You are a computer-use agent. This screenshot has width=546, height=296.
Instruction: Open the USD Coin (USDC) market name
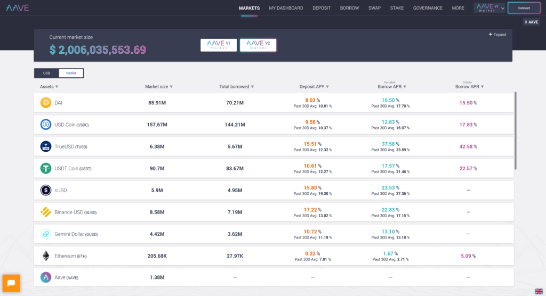(71, 125)
